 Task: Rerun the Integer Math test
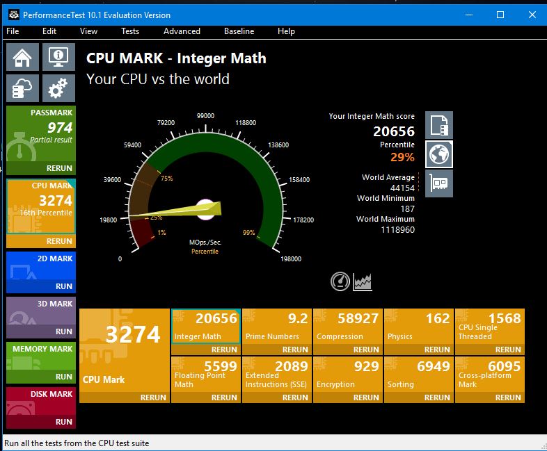click(206, 350)
